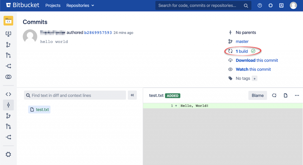
Task: Add a comment on the test.txt file
Action: tap(274, 95)
